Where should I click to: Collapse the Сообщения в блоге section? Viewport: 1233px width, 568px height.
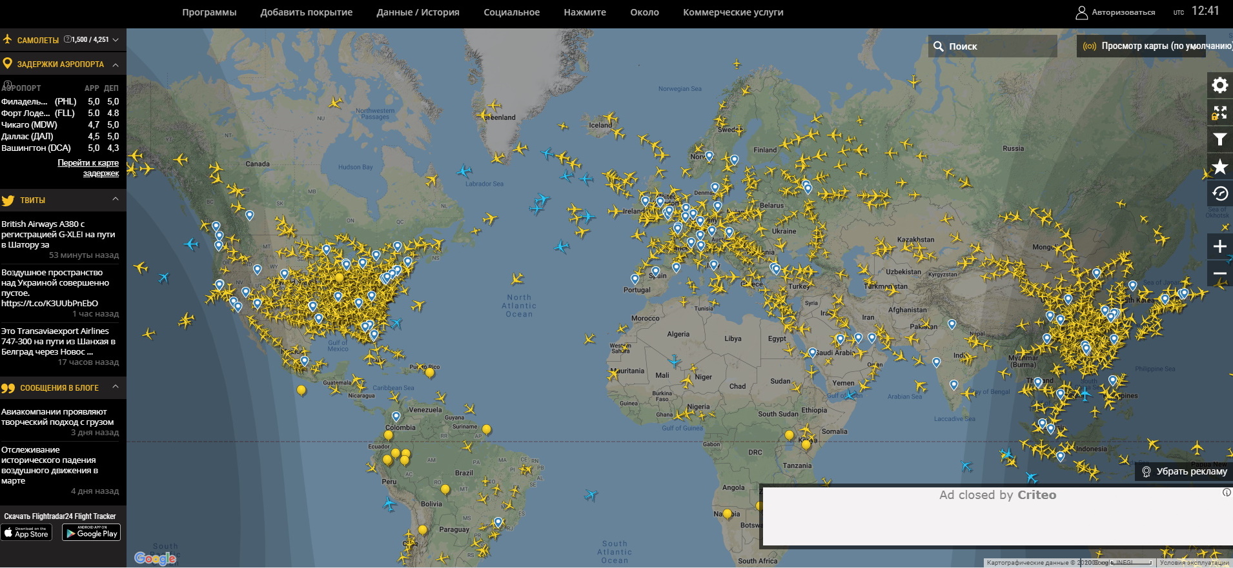point(116,387)
